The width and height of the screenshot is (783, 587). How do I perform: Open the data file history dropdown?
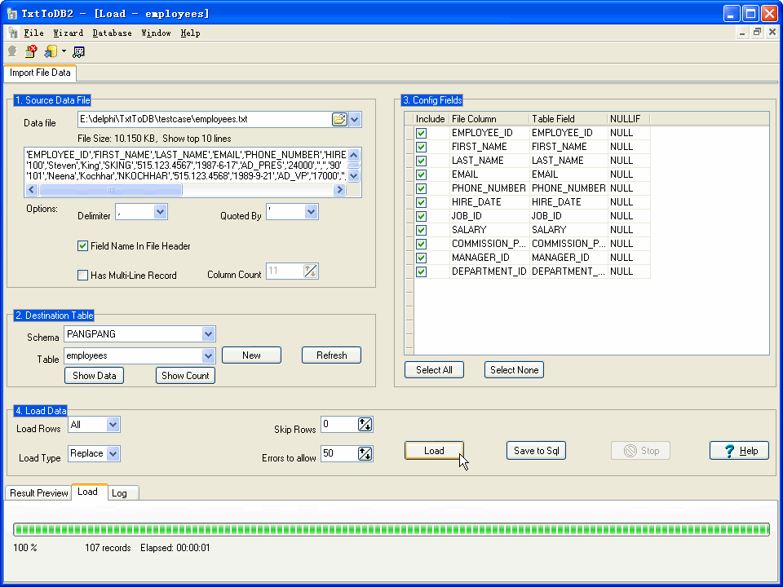point(355,119)
